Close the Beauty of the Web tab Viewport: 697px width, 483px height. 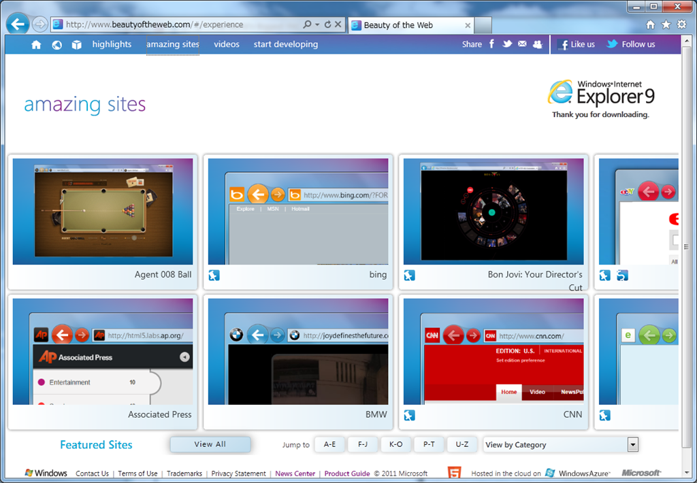tap(468, 25)
